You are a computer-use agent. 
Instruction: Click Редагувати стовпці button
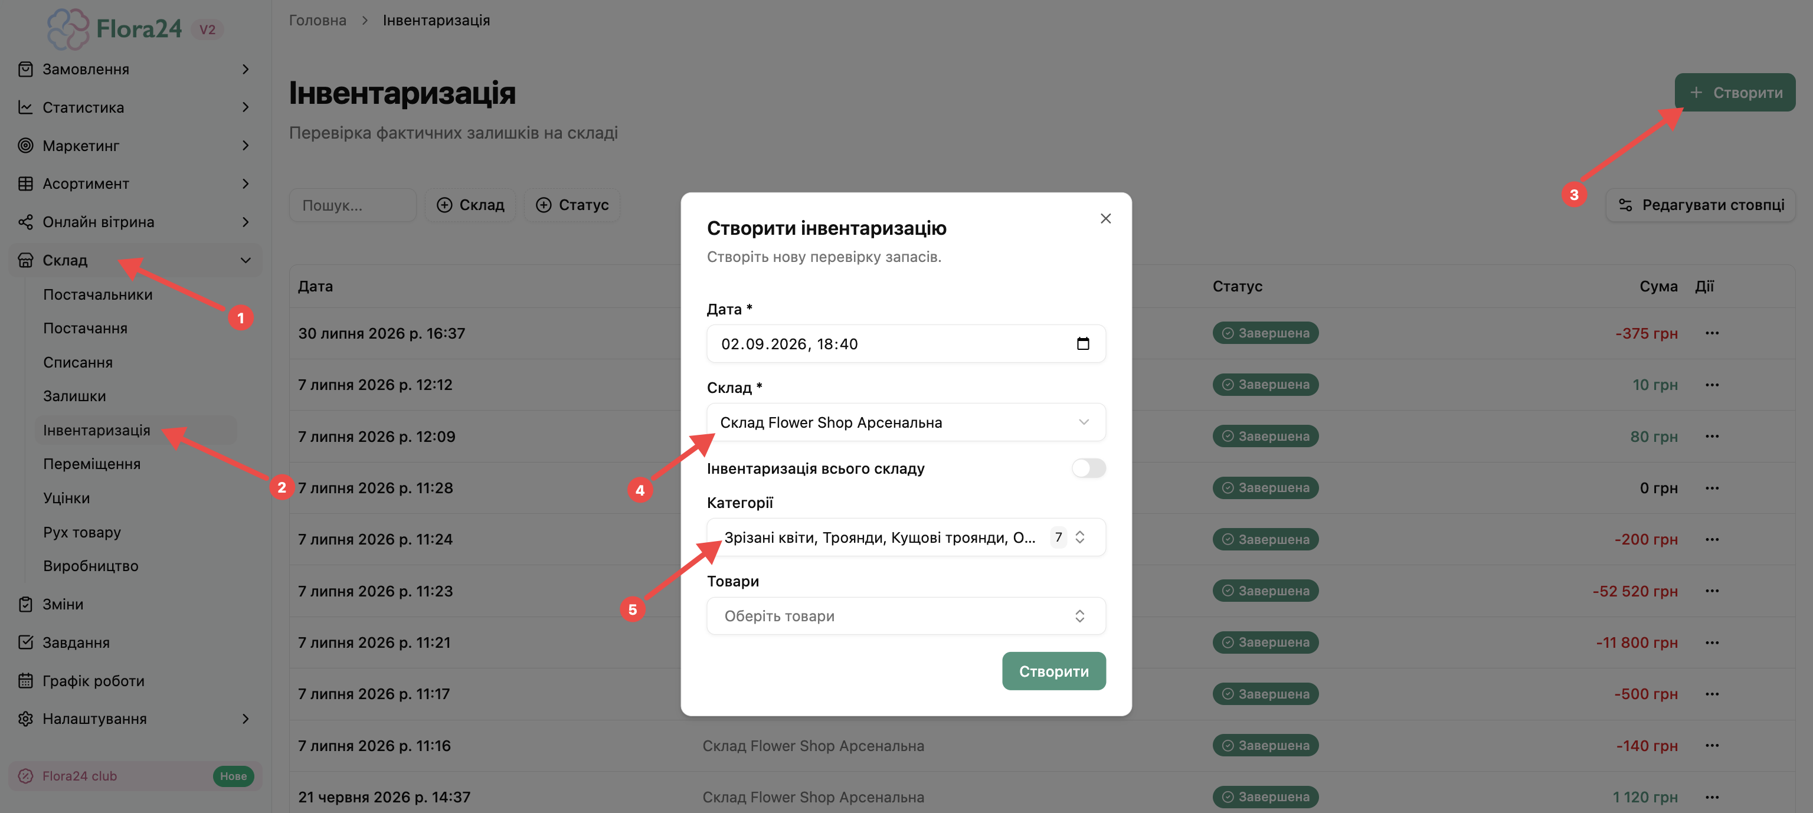(x=1700, y=205)
